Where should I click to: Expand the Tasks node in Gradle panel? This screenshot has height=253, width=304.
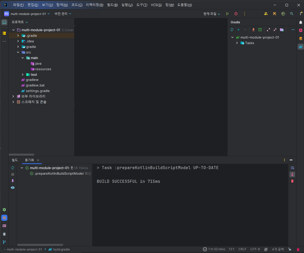pyautogui.click(x=237, y=43)
